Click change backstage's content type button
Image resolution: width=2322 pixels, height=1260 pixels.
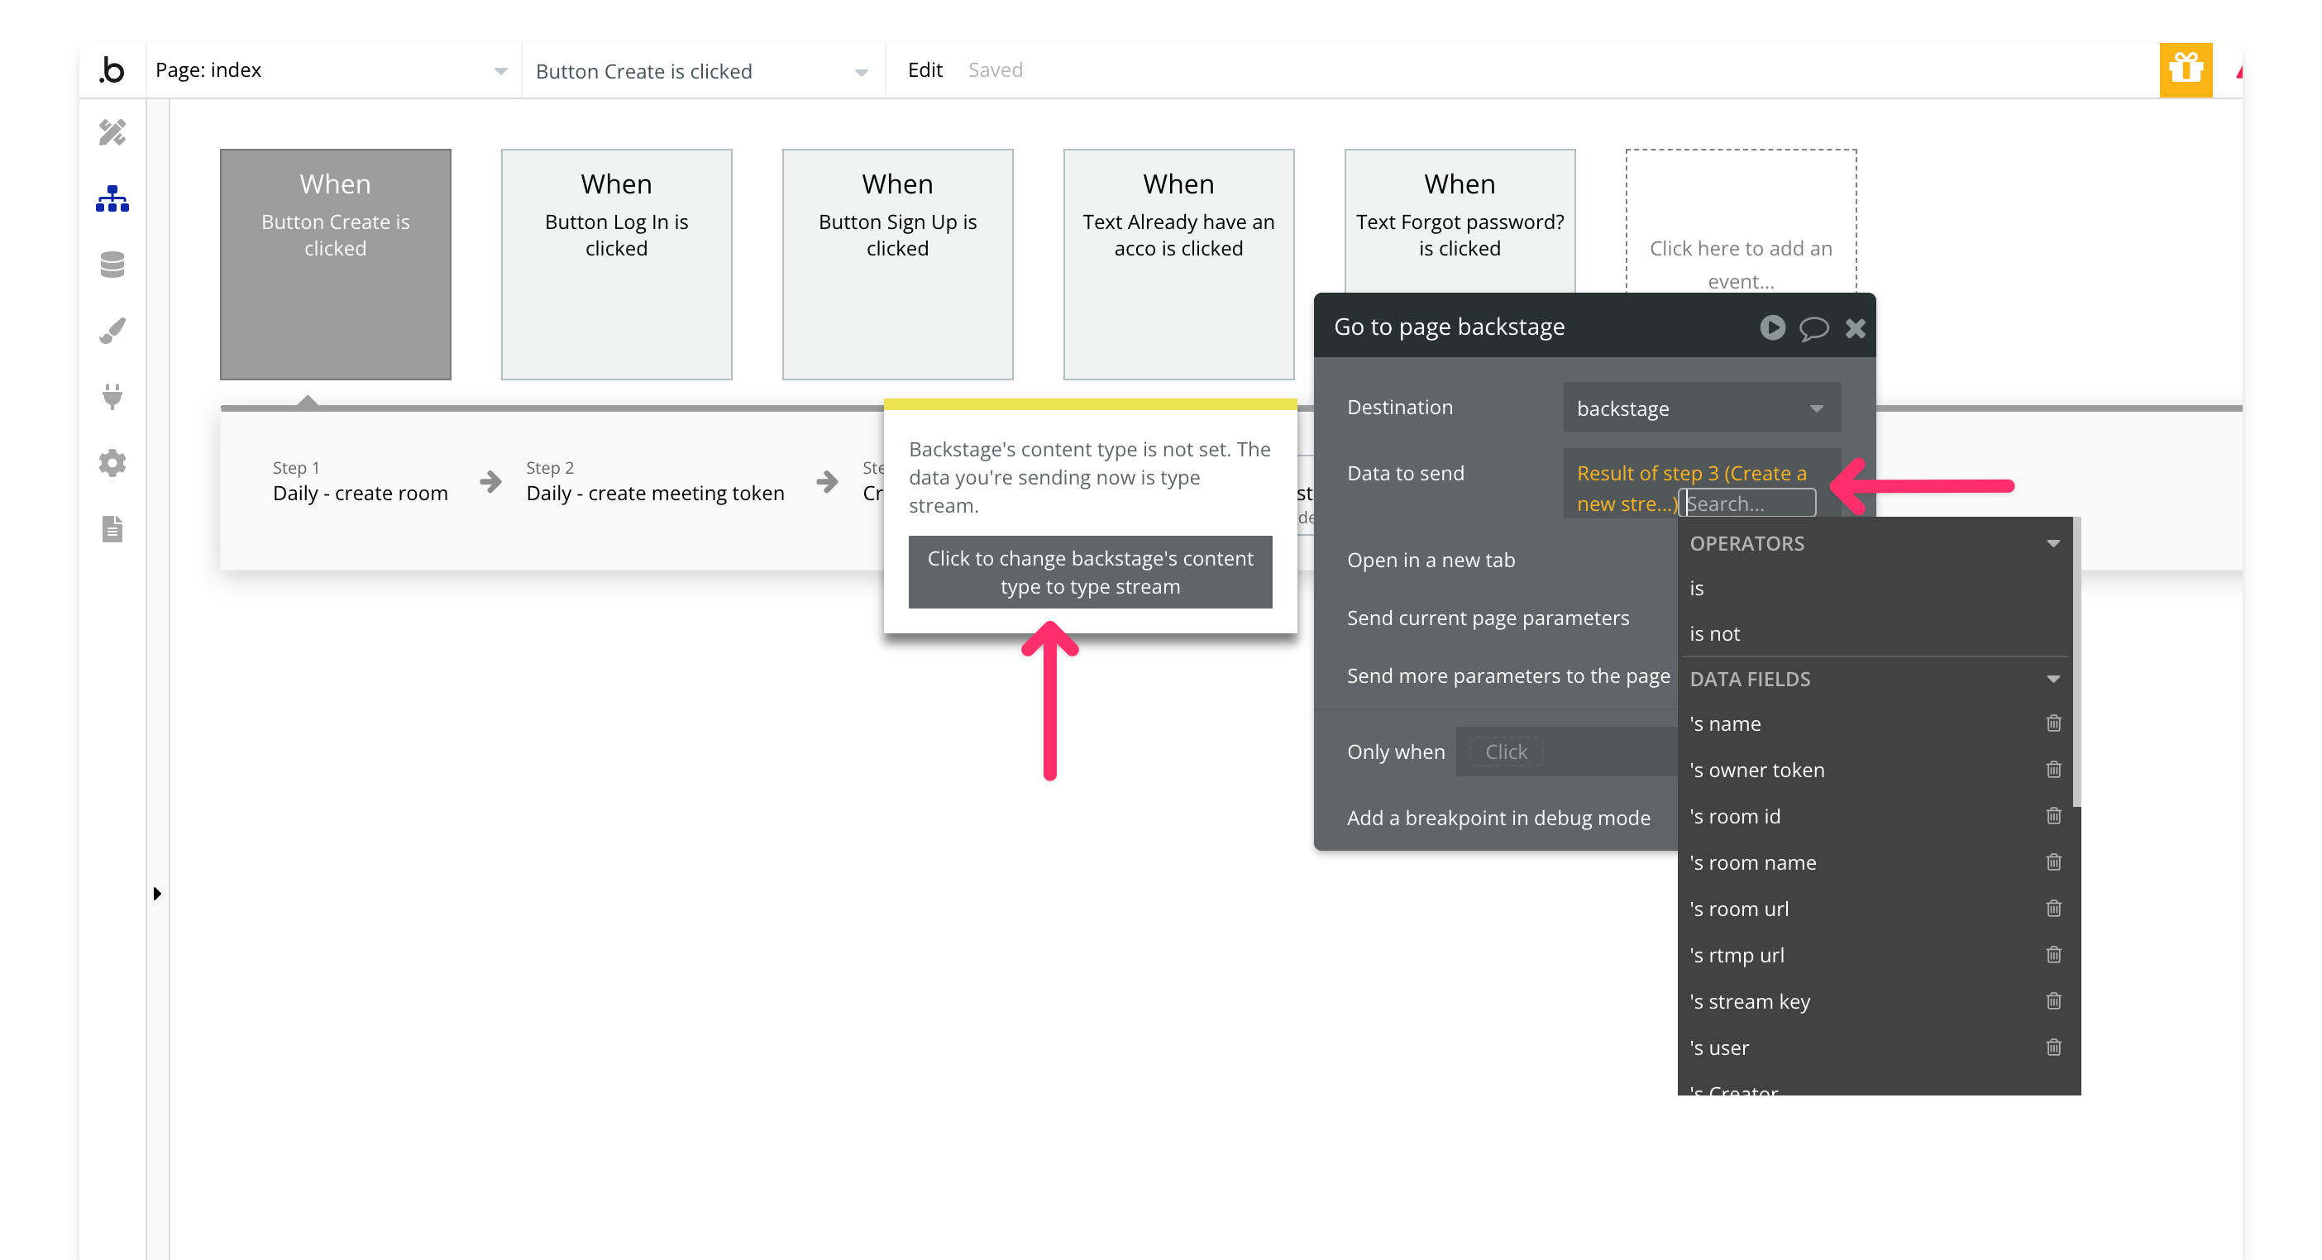1090,572
